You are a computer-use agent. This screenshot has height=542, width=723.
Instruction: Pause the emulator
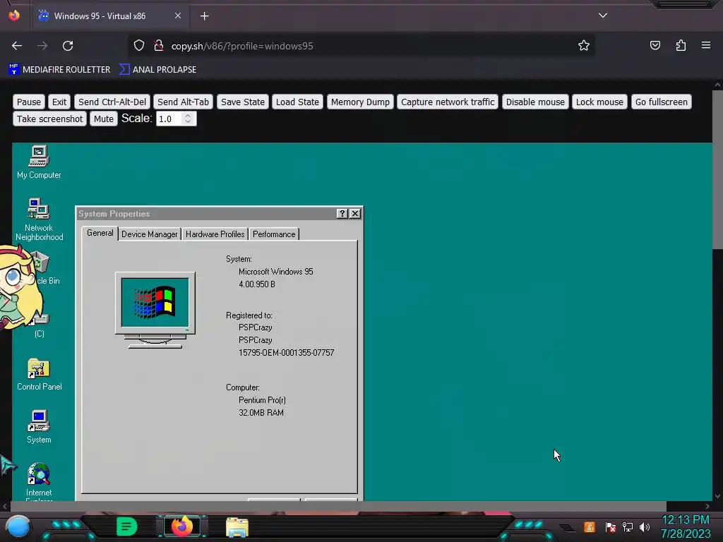(29, 102)
